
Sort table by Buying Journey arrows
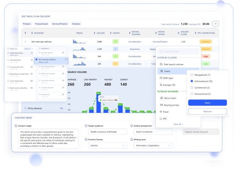click(130, 33)
